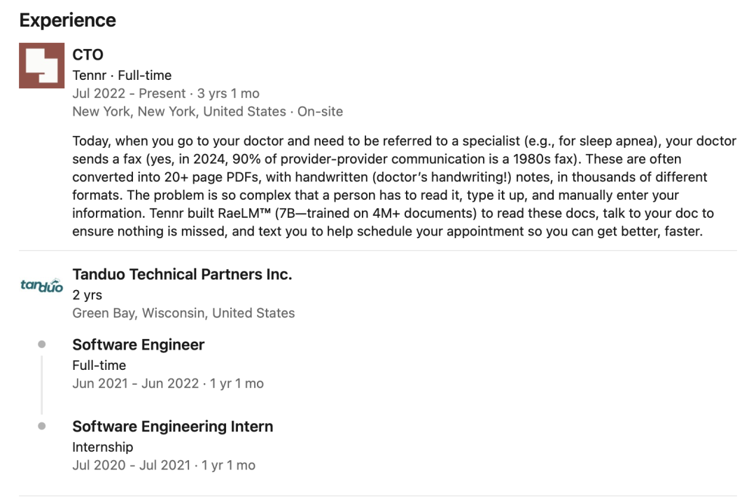Click New York, New York location line
The width and height of the screenshot is (756, 503).
pyautogui.click(x=208, y=111)
